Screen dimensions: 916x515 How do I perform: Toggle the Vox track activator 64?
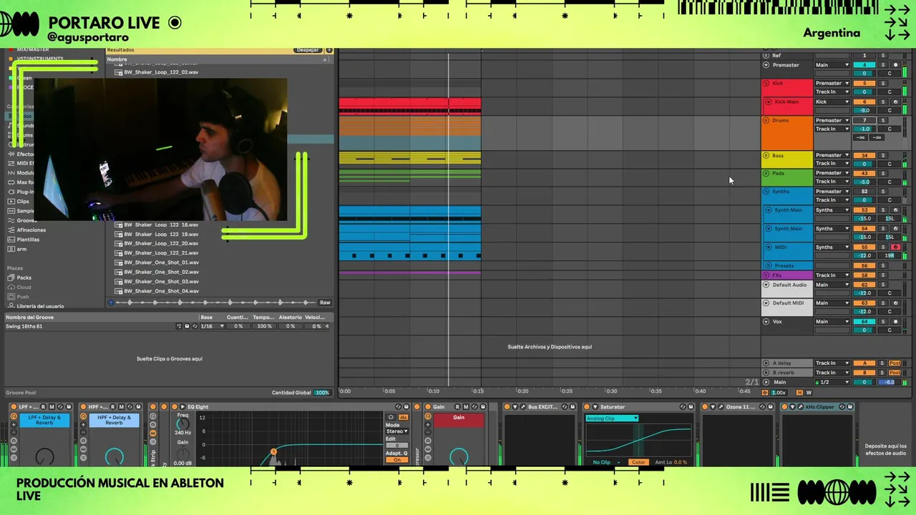tap(864, 322)
